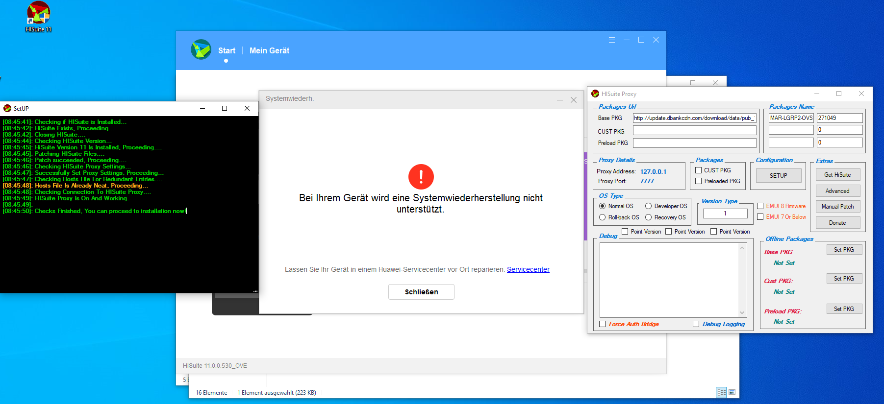
Task: Click the Manual Patch button
Action: tap(837, 207)
